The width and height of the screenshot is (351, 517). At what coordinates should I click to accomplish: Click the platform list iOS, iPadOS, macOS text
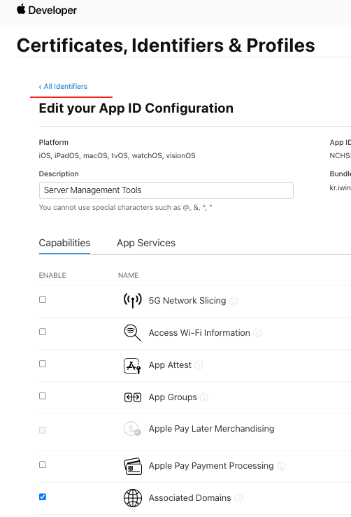pos(117,155)
